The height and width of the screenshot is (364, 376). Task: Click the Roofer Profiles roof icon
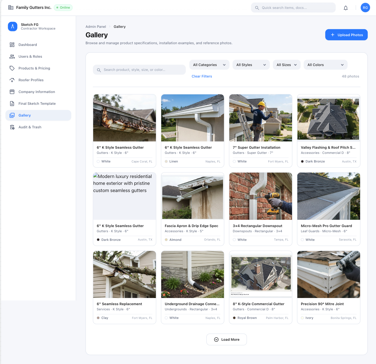[x=12, y=80]
